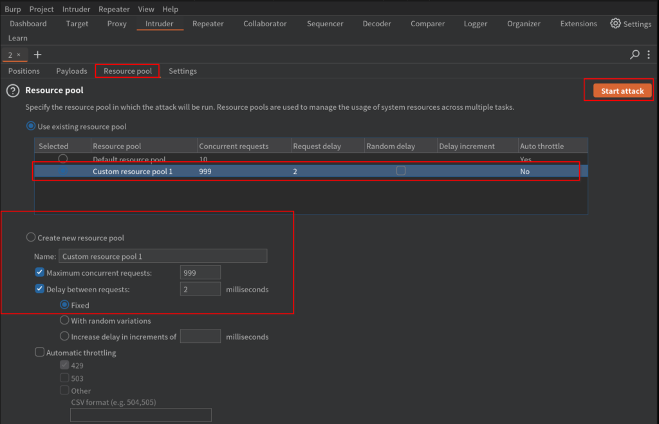
Task: Switch to the Target tab
Action: pyautogui.click(x=77, y=24)
